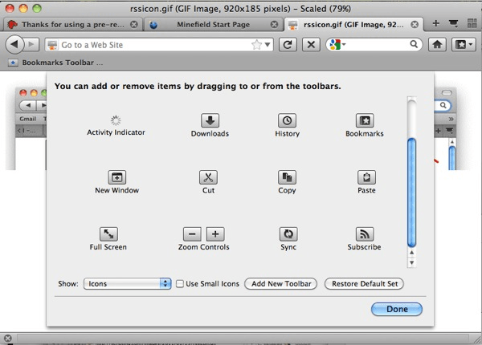Click the Bookmarks star icon in the palette
The height and width of the screenshot is (345, 482).
[x=365, y=121]
